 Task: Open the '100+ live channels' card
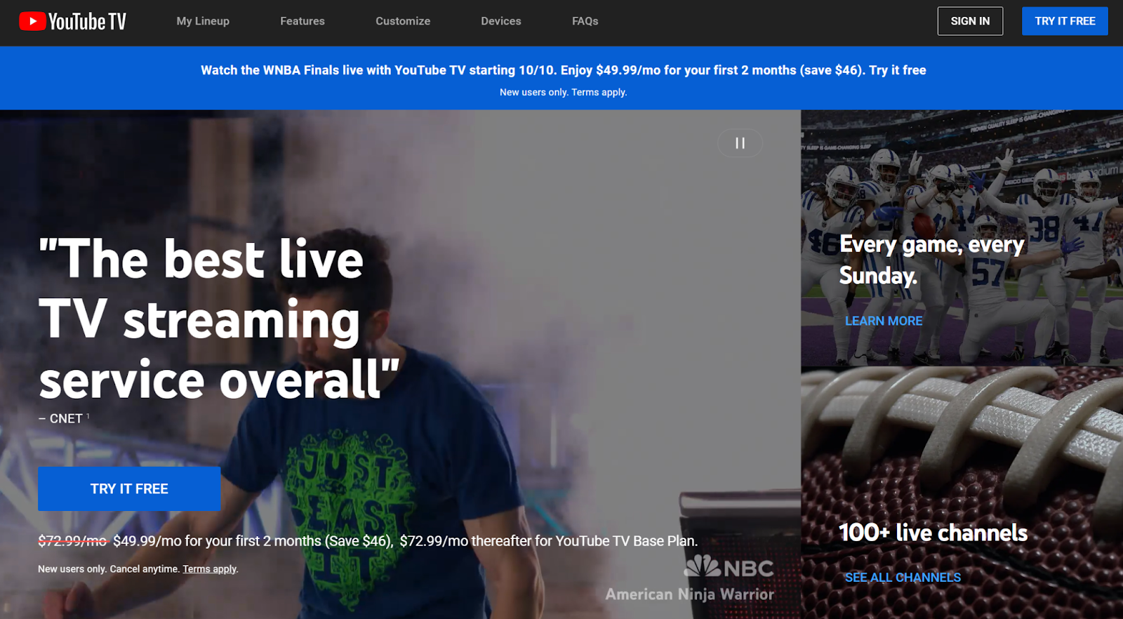(962, 493)
